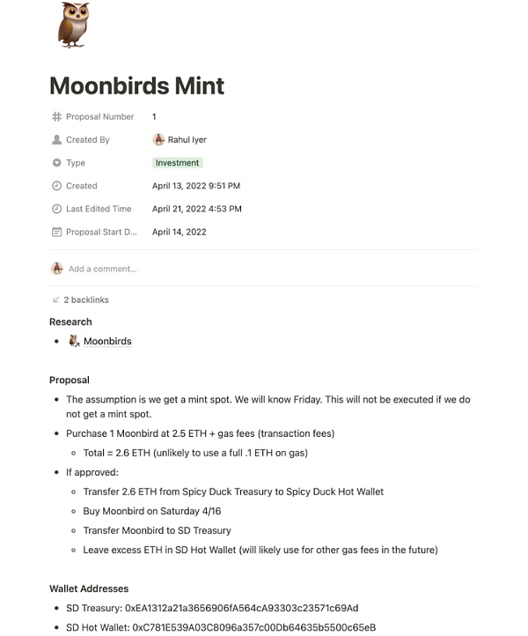The height and width of the screenshot is (636, 528).
Task: Click the Proposal Number hash icon
Action: click(57, 116)
